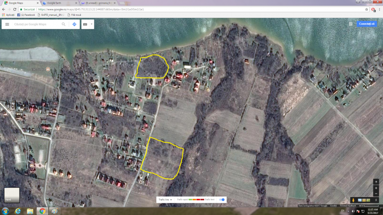Open directions with the blue diamond icon
The width and height of the screenshot is (383, 215).
74,24
